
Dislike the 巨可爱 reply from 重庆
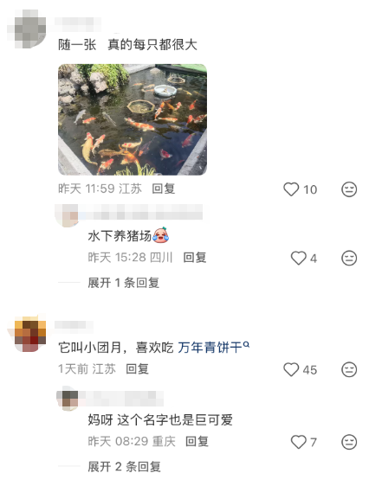pos(349,442)
